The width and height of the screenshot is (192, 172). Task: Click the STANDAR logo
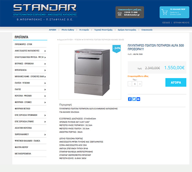(x=45, y=8)
